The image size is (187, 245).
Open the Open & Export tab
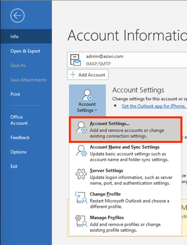(26, 51)
